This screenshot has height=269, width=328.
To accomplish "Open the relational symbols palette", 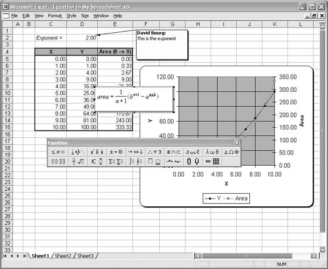I will tap(58, 152).
